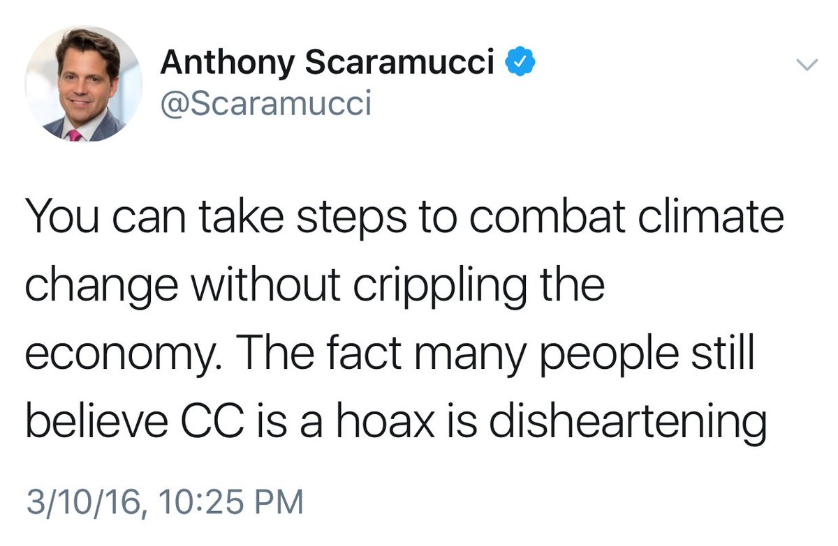Open the tweet options chevron menu
Viewport: 838px width, 546px height.
[x=807, y=65]
